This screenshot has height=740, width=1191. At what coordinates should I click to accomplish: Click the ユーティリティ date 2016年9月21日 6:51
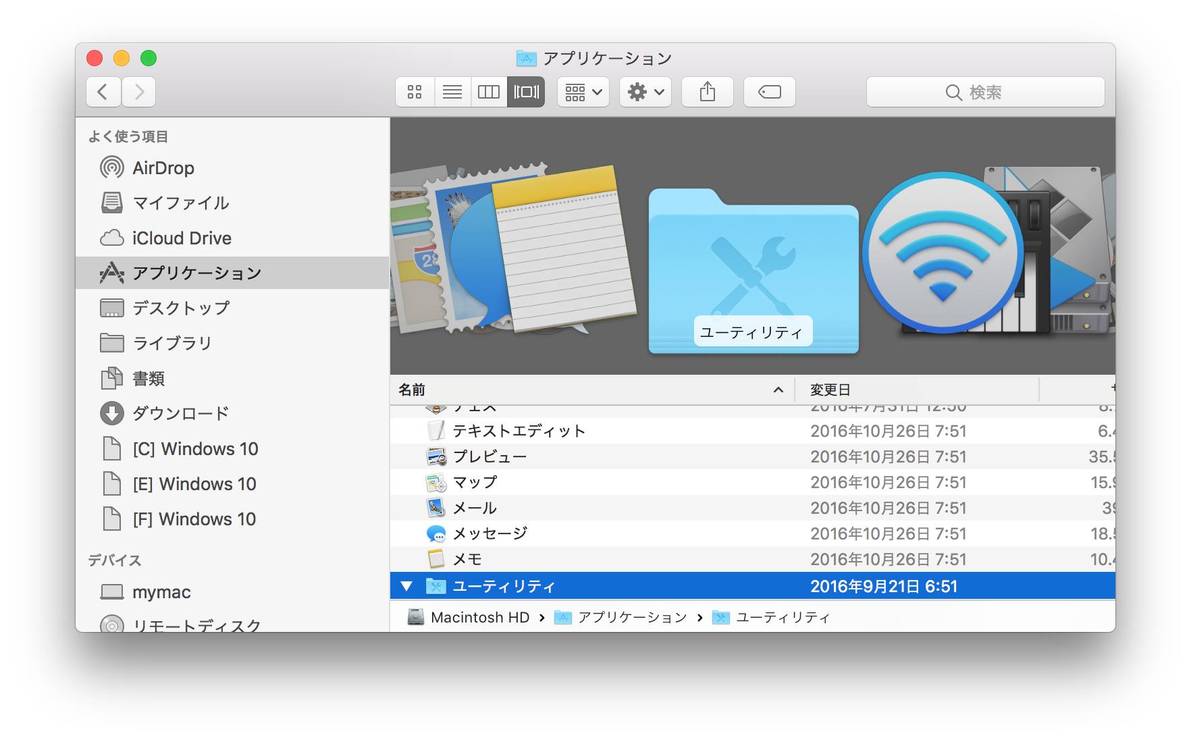[884, 586]
